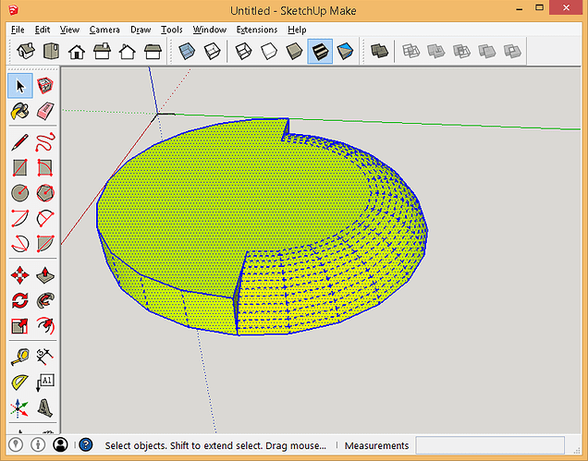Switch to Left view
The height and width of the screenshot is (461, 588).
coord(153,52)
